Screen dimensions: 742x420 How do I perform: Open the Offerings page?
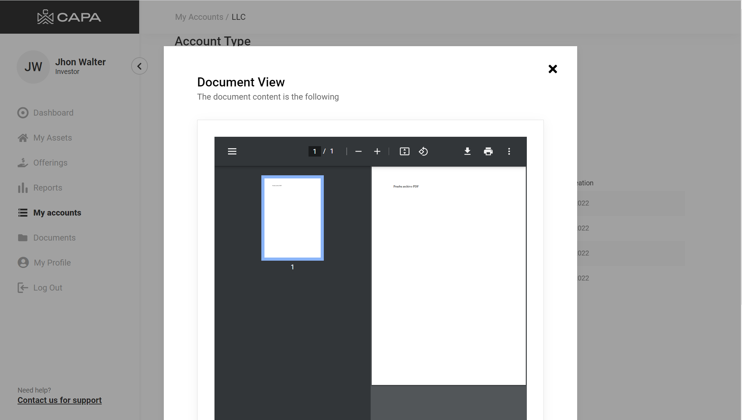(50, 163)
